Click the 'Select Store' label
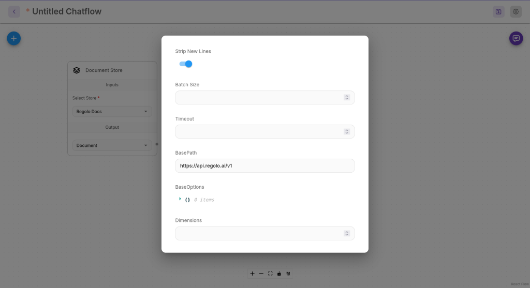Image resolution: width=530 pixels, height=288 pixels. tap(84, 98)
